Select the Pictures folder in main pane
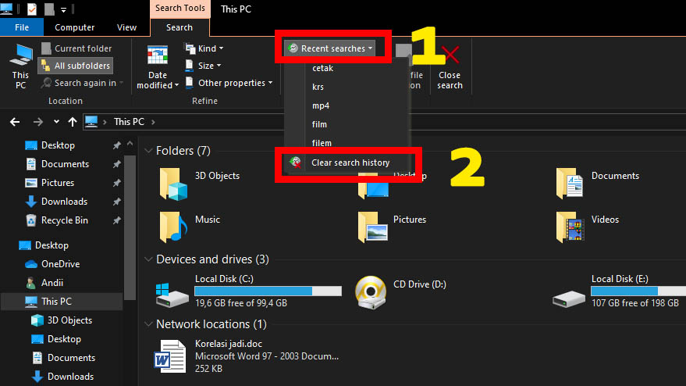The image size is (686, 386). tap(373, 227)
